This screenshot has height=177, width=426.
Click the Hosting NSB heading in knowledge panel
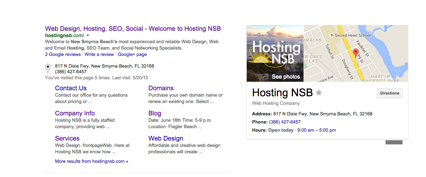click(282, 93)
